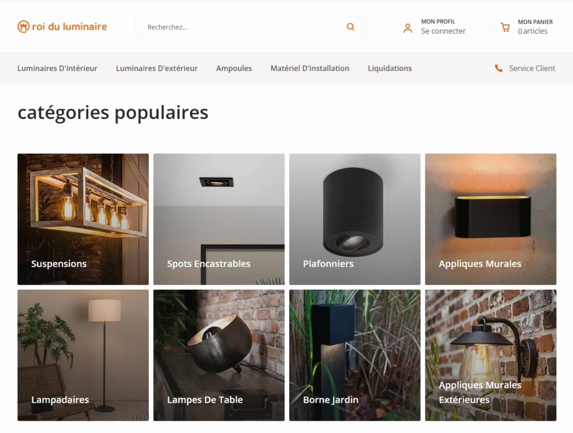Image resolution: width=573 pixels, height=433 pixels.
Task: Open the Liquidations menu item
Action: (x=390, y=68)
